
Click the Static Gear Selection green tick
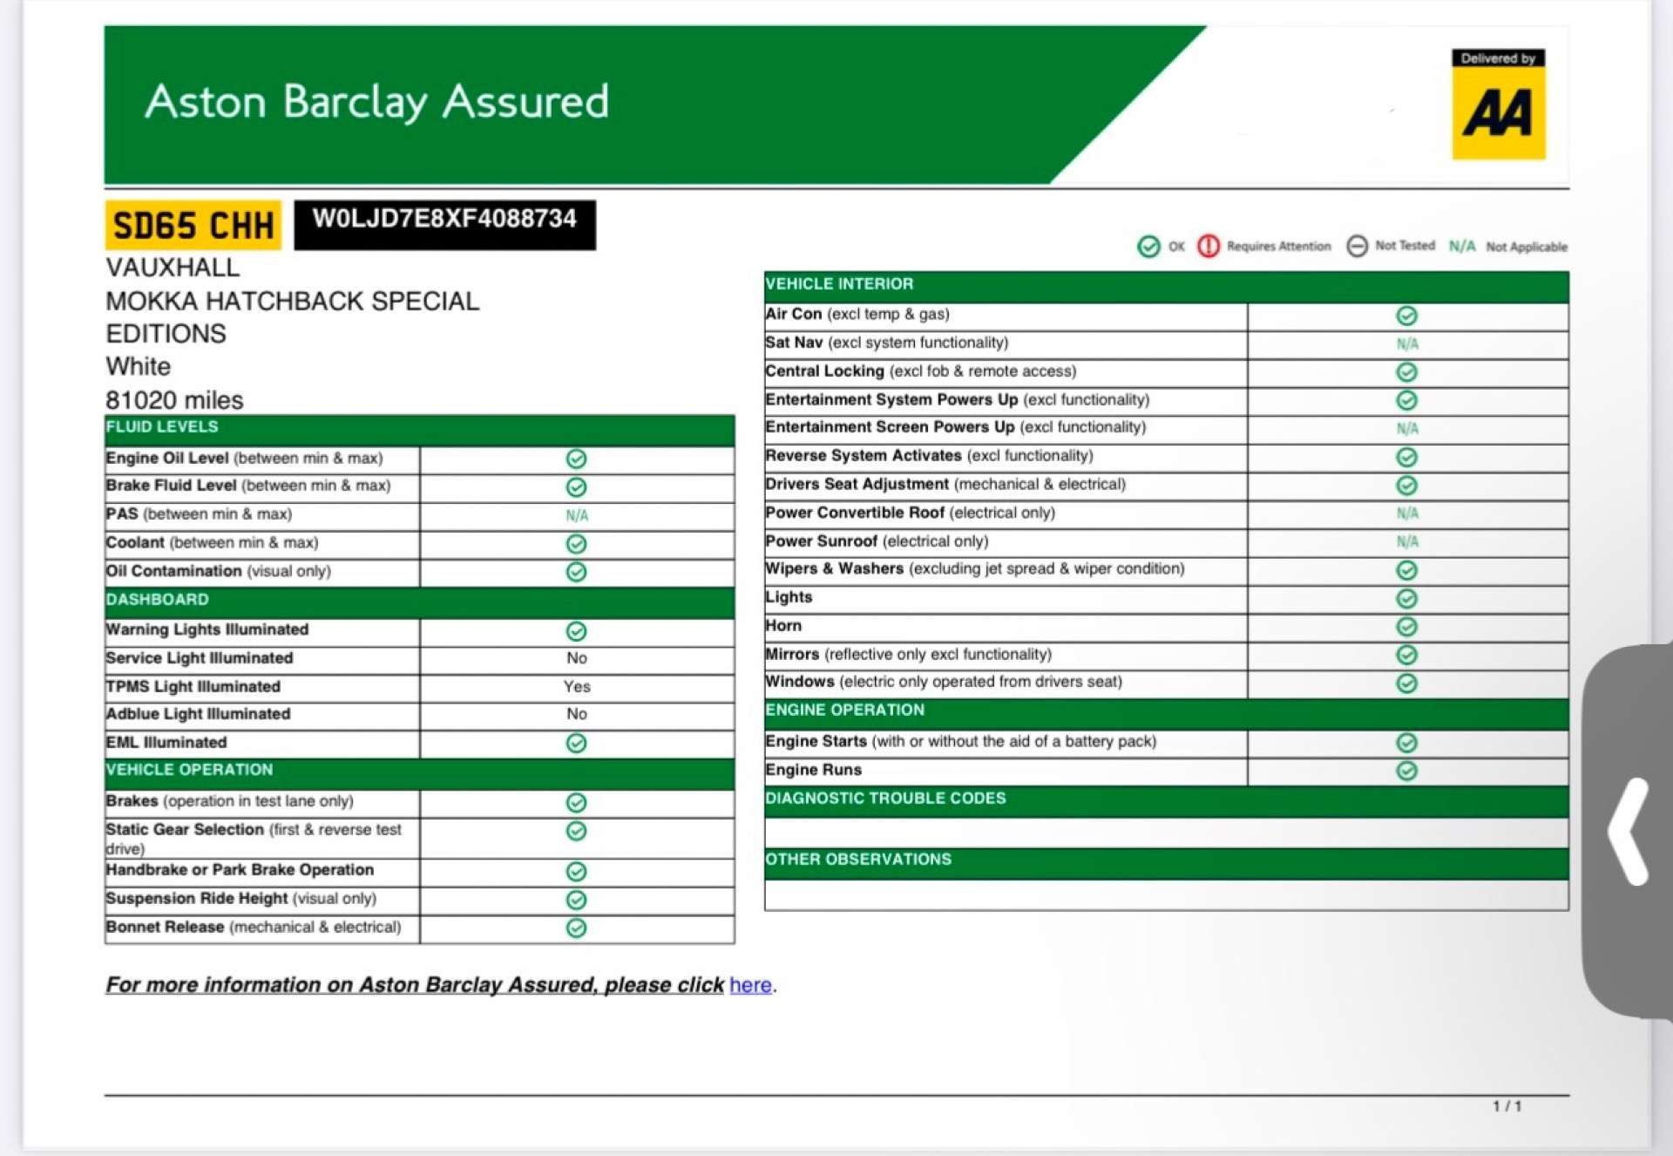point(576,831)
